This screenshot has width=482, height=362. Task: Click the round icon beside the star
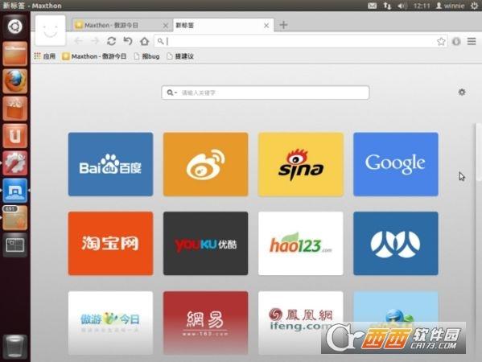pos(456,41)
